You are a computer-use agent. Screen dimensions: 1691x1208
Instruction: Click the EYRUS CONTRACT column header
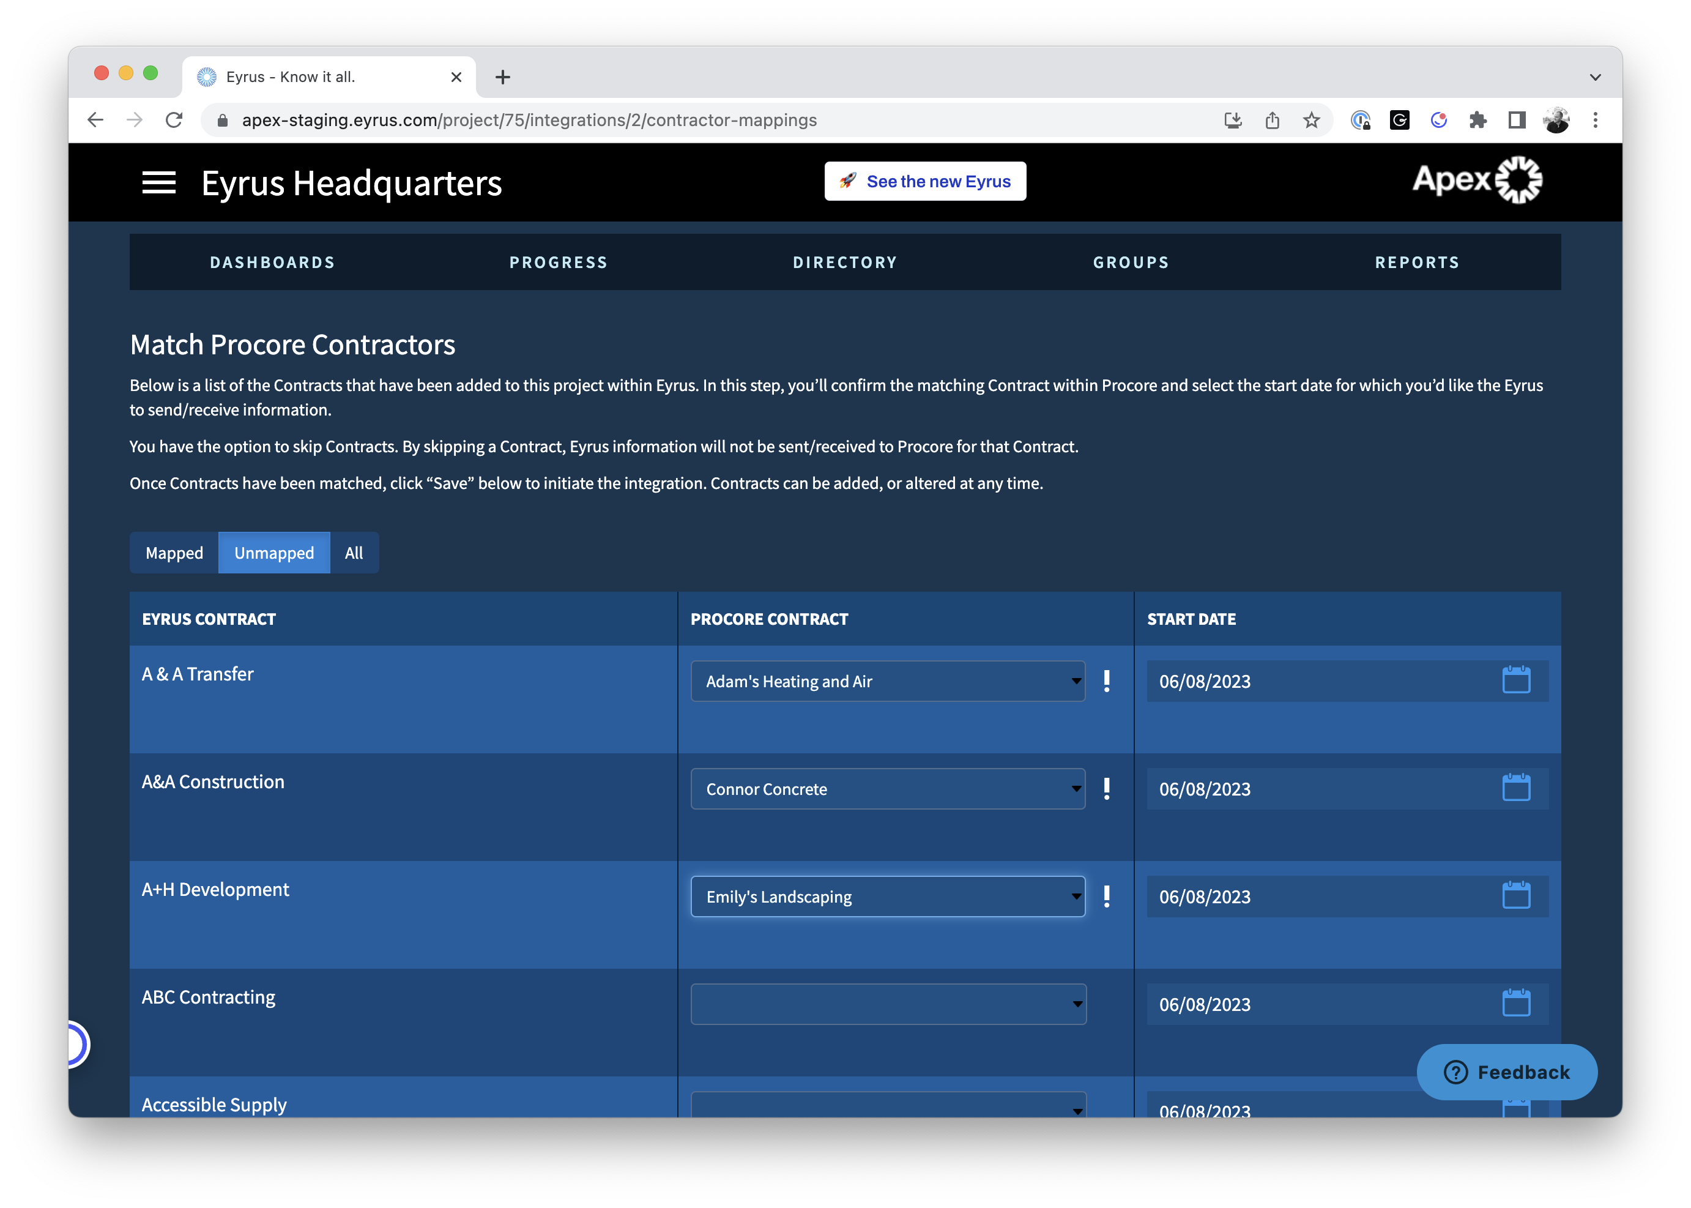pyautogui.click(x=209, y=619)
